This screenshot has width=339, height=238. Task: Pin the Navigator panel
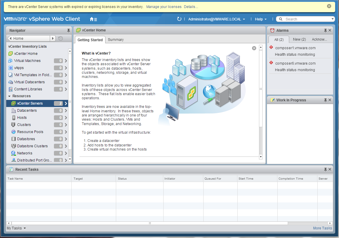click(68, 31)
